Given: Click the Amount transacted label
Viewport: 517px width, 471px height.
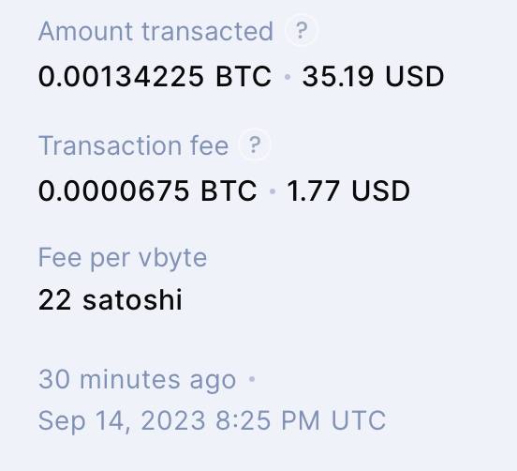Looking at the screenshot, I should 155,31.
